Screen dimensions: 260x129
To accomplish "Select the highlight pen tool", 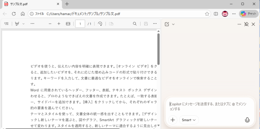I will (17, 24).
